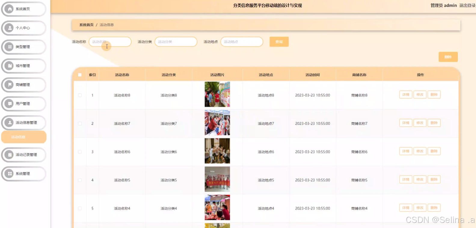This screenshot has height=228, width=476.
Task: Click the flag icon beside 商铺管理
Action: [9, 85]
